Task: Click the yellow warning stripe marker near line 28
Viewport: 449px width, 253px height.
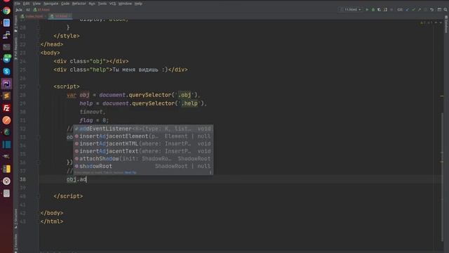Action: (442, 96)
